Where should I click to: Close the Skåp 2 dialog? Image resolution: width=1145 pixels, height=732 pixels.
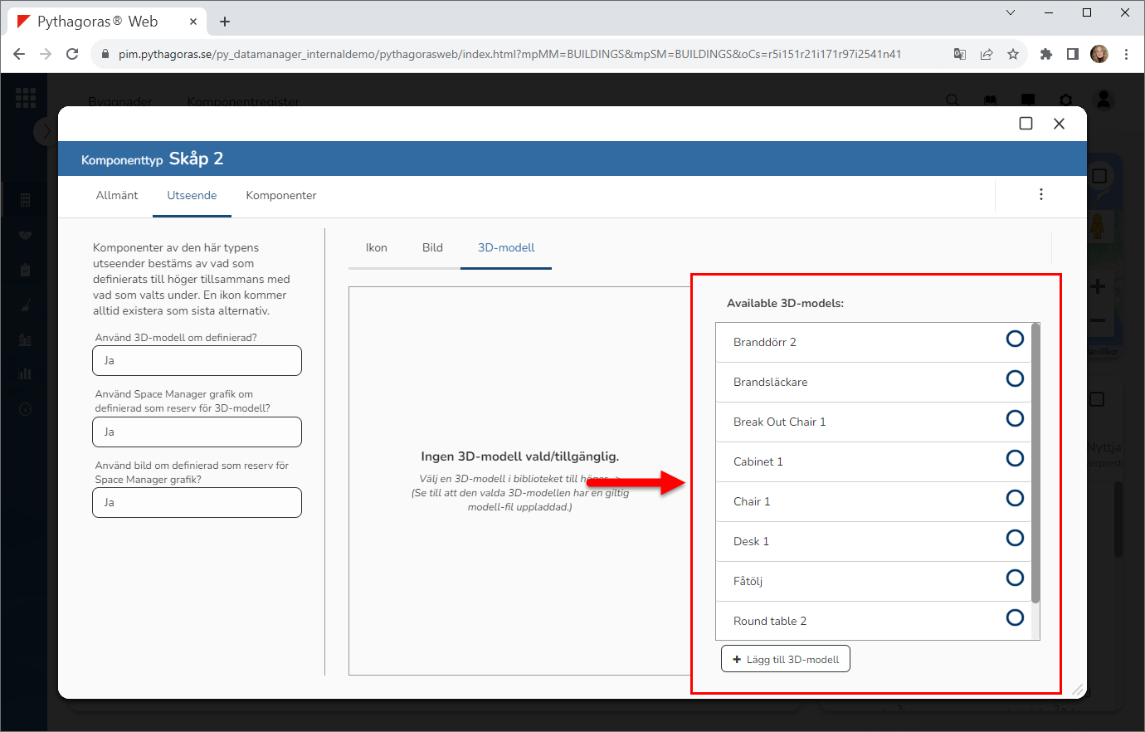point(1059,124)
